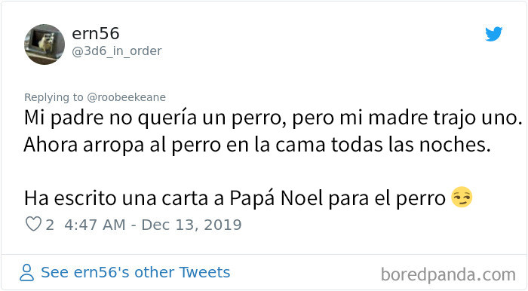Open the ern56 display name

click(x=96, y=34)
